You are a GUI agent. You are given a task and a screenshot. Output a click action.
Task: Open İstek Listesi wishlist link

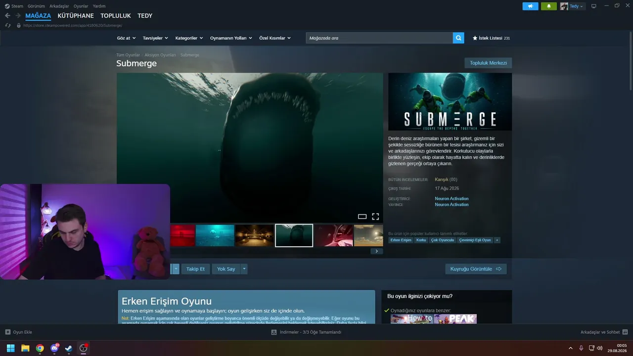pyautogui.click(x=491, y=38)
